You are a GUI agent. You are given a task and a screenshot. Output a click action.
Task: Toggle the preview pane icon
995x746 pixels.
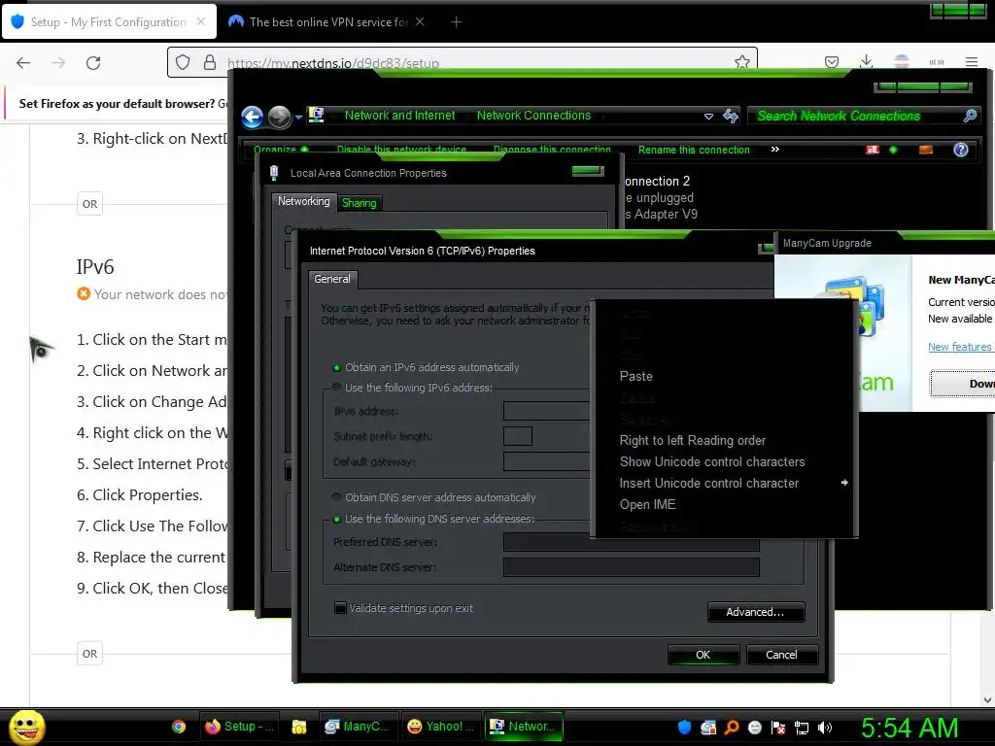click(926, 150)
